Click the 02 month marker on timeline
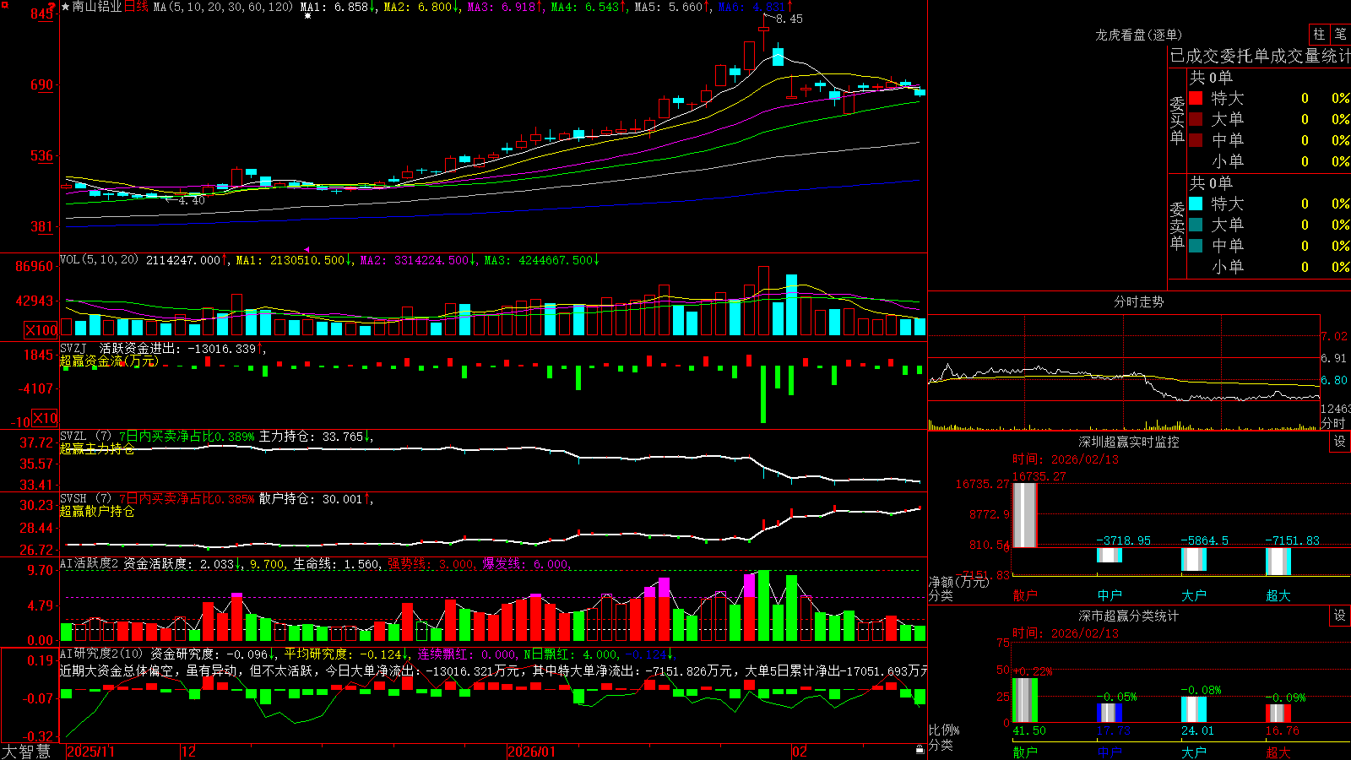Viewport: 1351px width, 760px height. coord(800,751)
